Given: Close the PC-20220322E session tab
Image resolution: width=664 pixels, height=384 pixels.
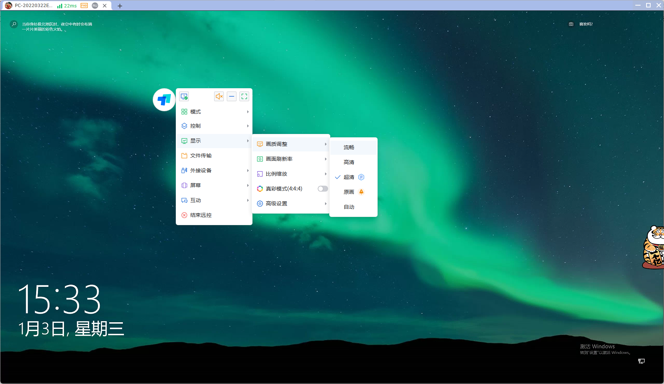Looking at the screenshot, I should [x=105, y=6].
